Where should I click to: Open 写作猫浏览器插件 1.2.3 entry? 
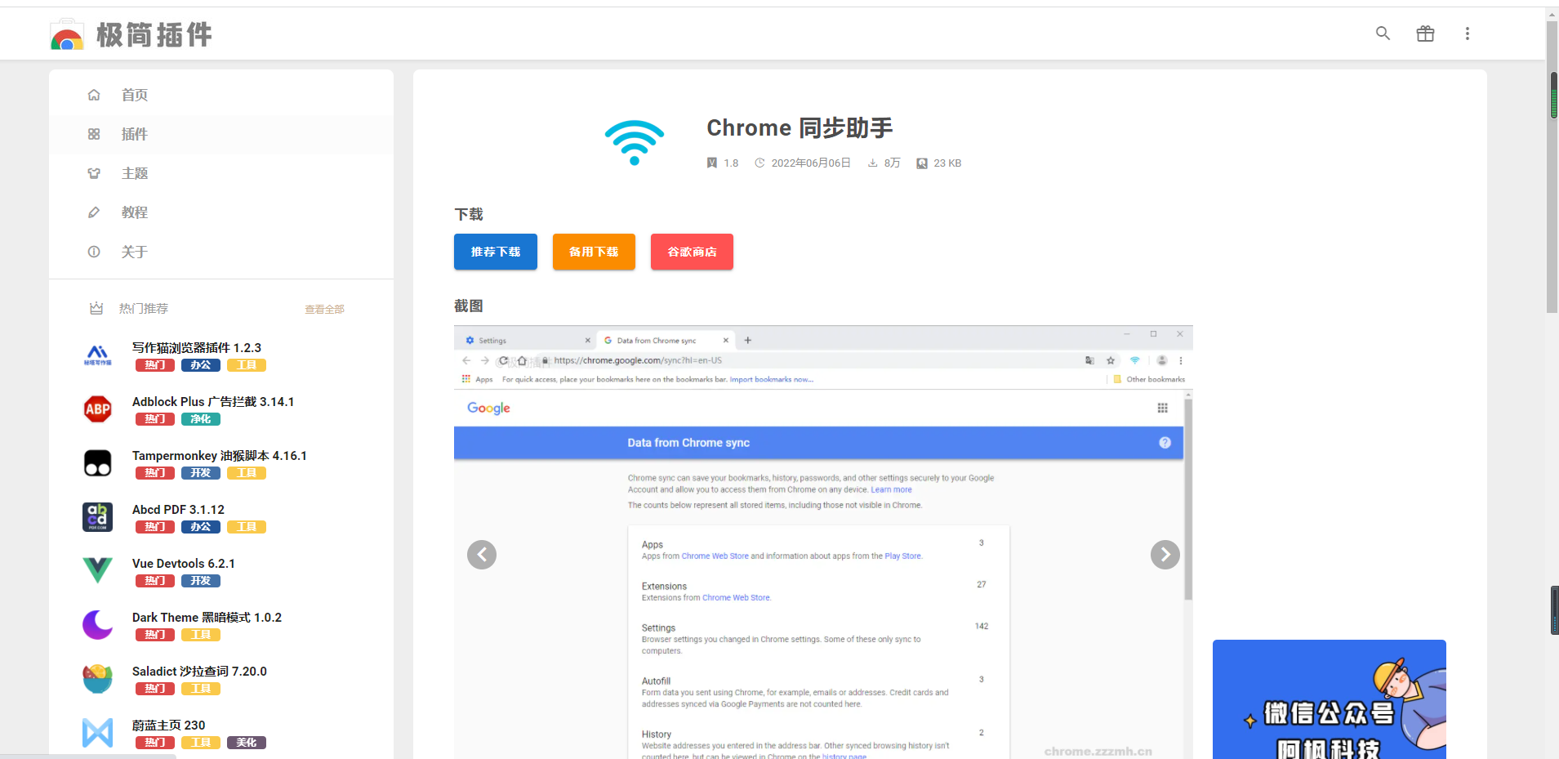point(197,348)
